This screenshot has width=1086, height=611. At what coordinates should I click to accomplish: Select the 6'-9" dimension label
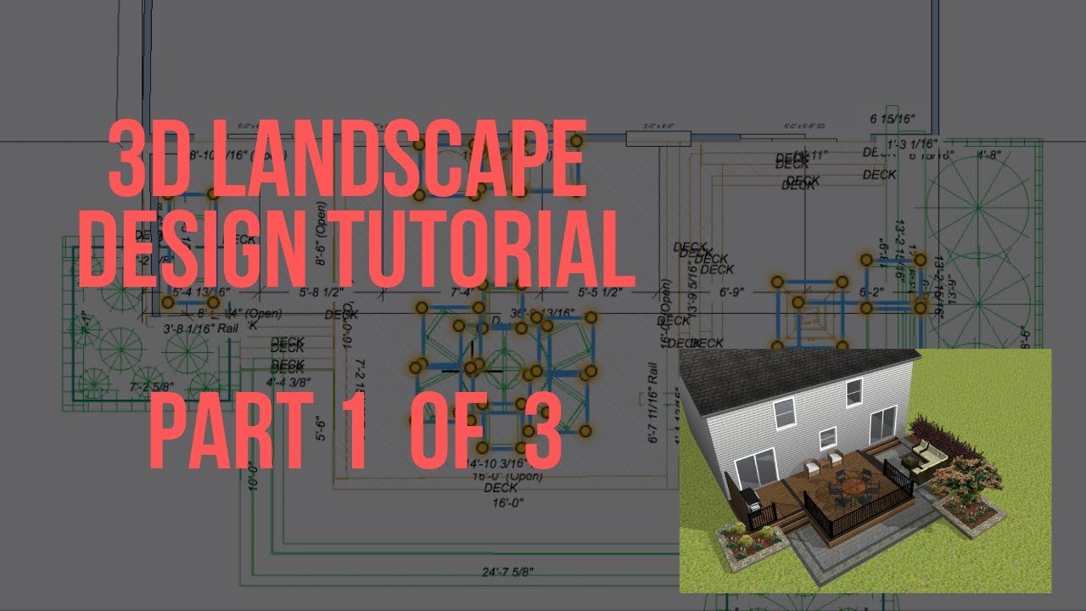pyautogui.click(x=733, y=292)
